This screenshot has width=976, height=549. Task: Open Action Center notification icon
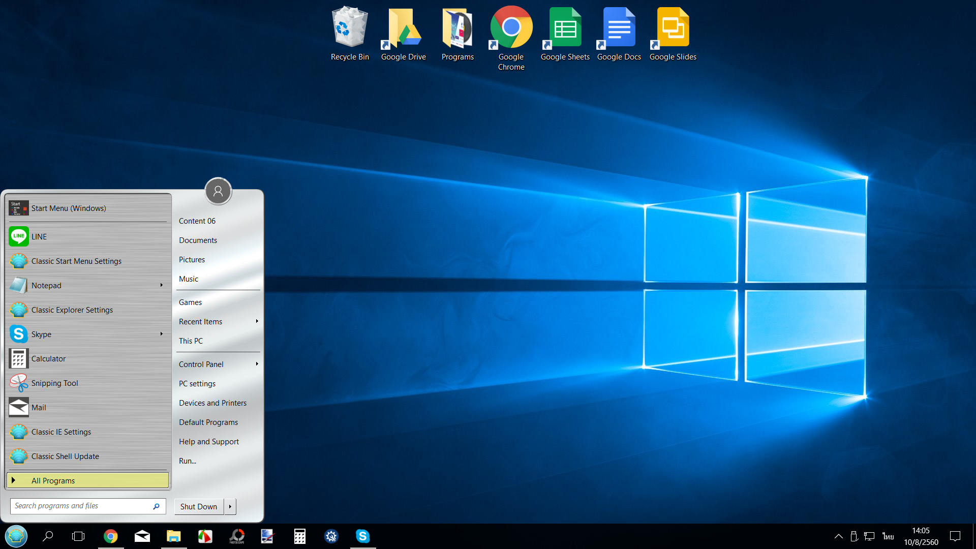955,536
